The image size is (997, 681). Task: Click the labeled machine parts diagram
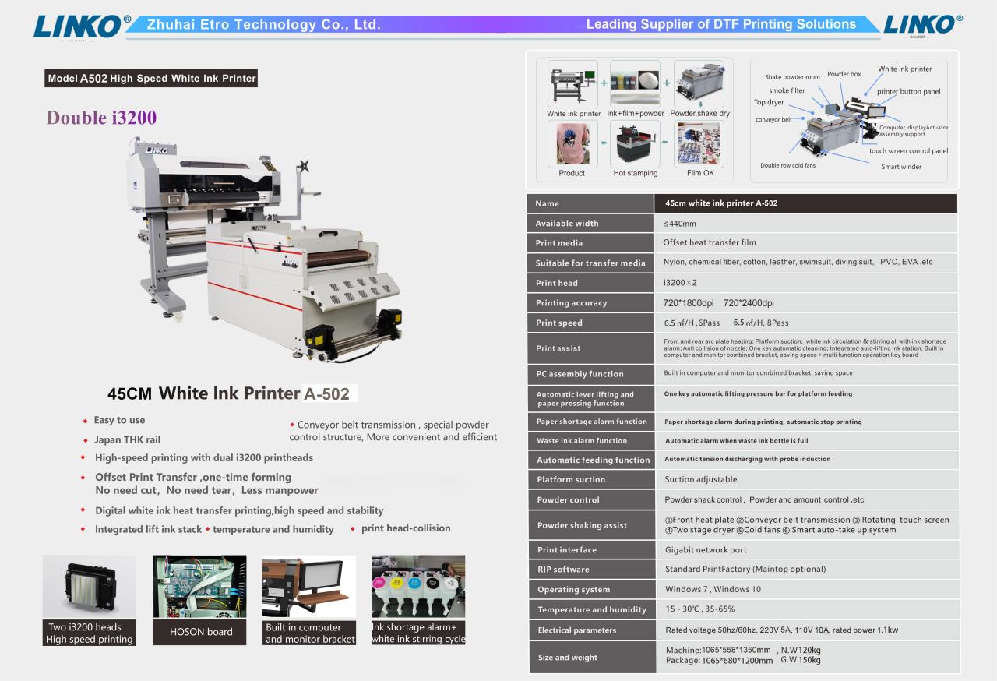[x=849, y=118]
